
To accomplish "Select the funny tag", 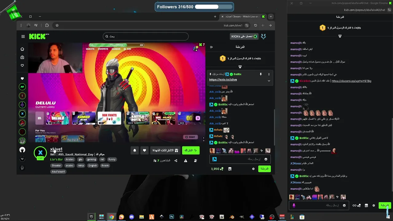I will (112, 159).
